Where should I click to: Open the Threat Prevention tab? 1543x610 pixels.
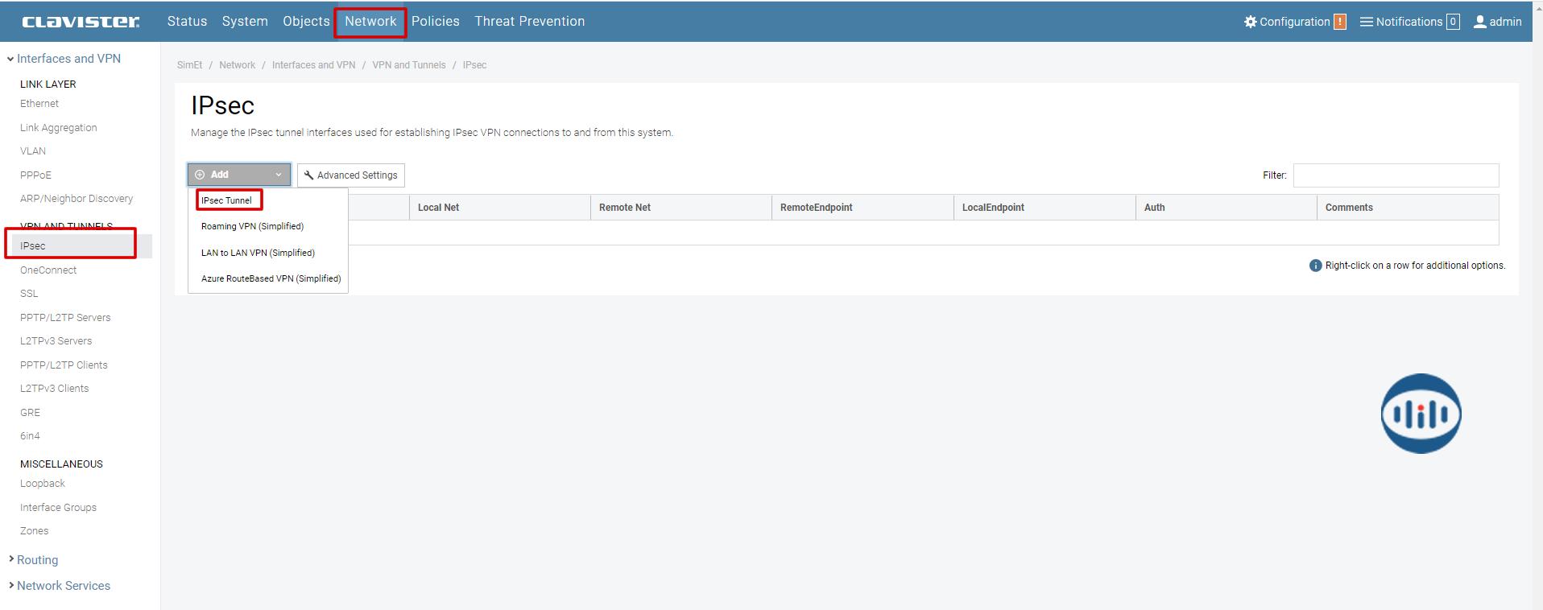point(529,22)
